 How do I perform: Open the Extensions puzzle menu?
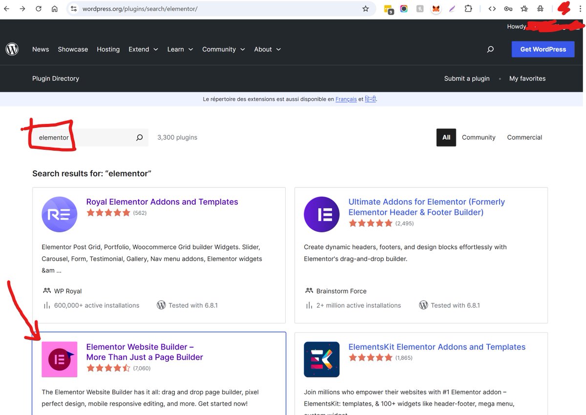pos(468,9)
